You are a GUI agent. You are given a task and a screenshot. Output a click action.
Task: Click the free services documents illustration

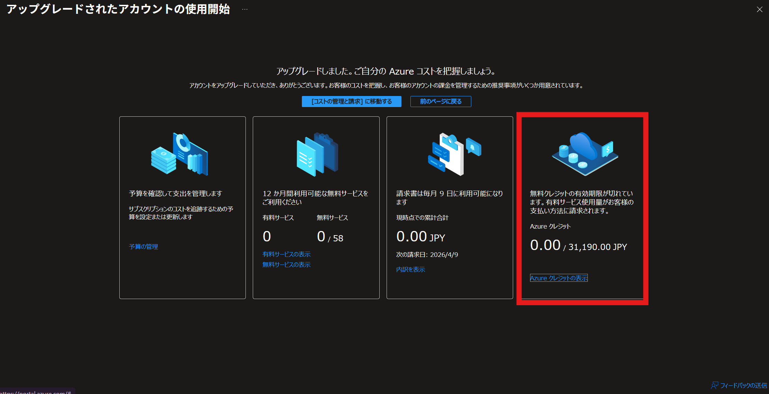coord(317,154)
